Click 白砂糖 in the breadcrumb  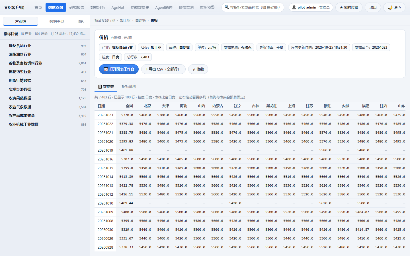(x=140, y=20)
